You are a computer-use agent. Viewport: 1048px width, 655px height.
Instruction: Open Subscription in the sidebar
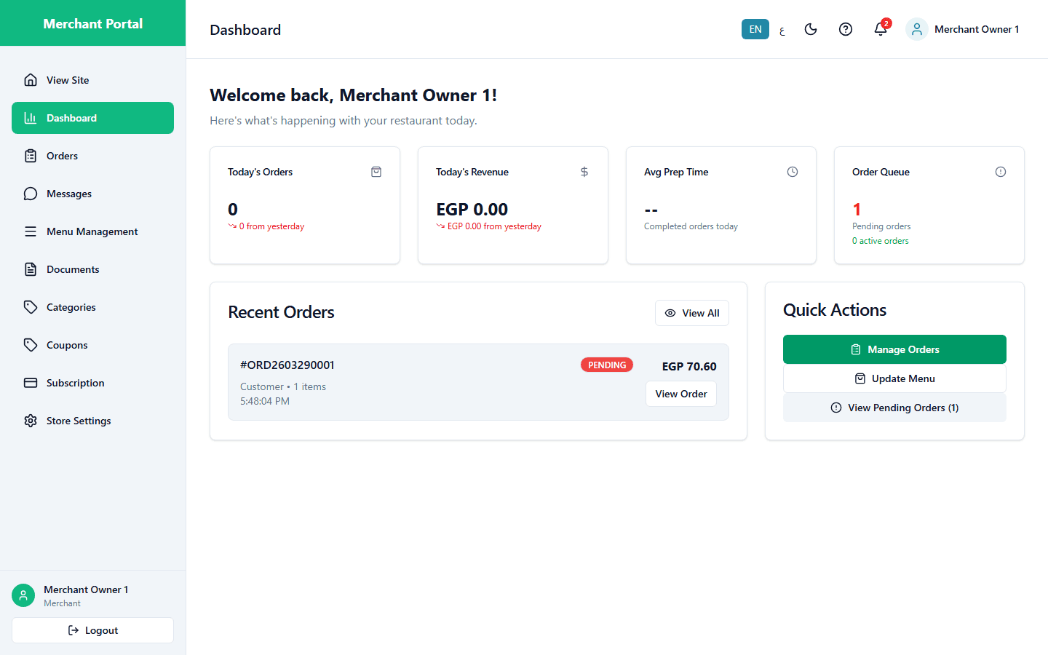(92, 383)
